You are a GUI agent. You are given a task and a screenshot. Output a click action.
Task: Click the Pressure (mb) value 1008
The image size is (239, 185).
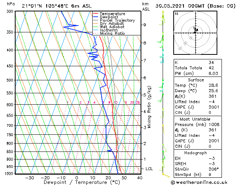point(214,124)
